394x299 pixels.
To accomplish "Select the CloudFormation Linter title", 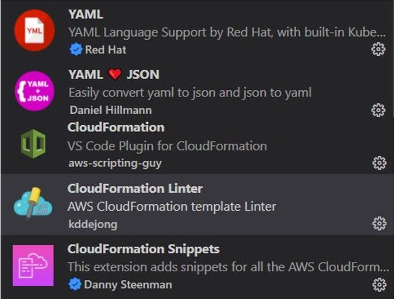I will (135, 188).
